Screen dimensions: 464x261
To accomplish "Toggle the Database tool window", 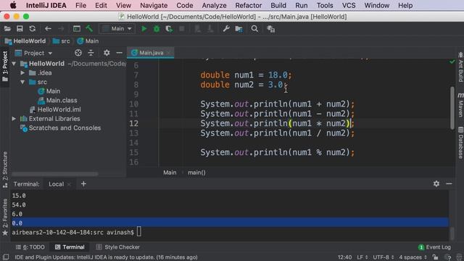I will click(460, 143).
